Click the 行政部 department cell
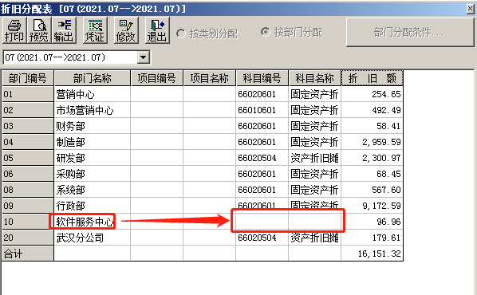The height and width of the screenshot is (295, 477). click(93, 206)
